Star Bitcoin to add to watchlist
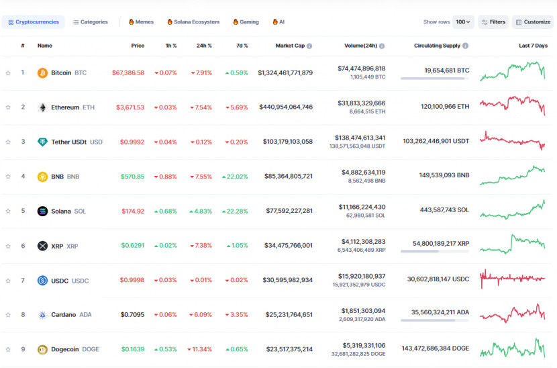 tap(8, 73)
